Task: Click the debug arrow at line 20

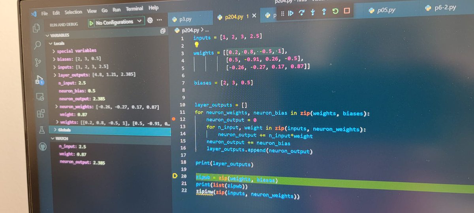Action: pos(175,176)
